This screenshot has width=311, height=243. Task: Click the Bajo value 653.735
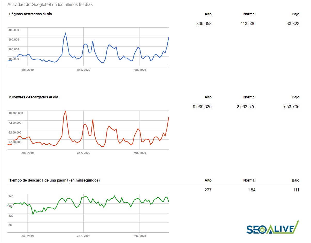[x=292, y=107]
